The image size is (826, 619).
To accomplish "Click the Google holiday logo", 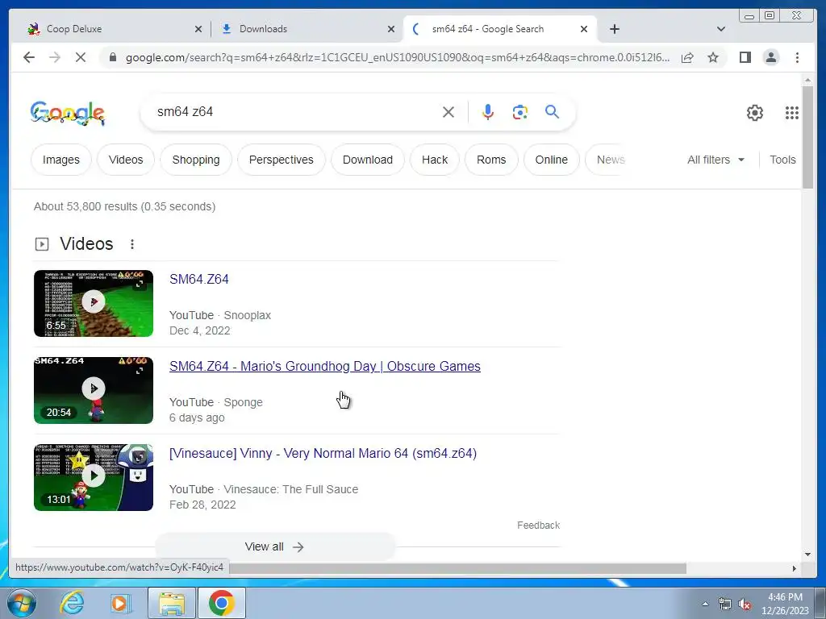I will 68,113.
